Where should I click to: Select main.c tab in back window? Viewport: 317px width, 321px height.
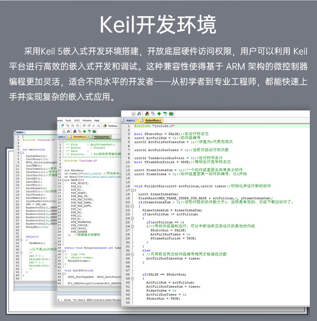pyautogui.click(x=20, y=132)
